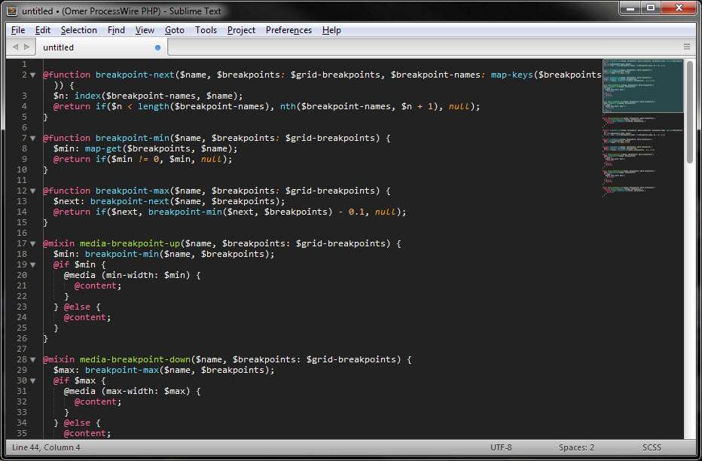Fold the breakpoint-max function on line 12
702x461 pixels.
click(32, 191)
